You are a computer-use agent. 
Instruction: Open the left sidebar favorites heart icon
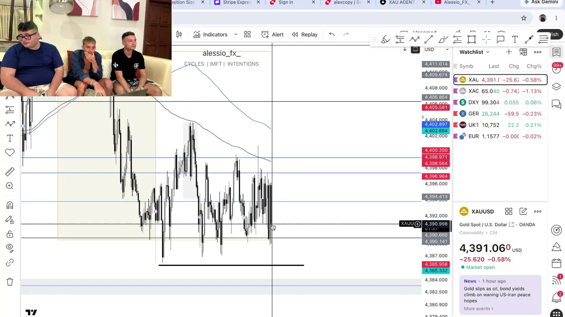10,152
